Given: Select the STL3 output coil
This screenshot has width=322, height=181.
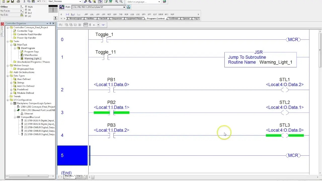Looking at the screenshot, I should (285, 135).
